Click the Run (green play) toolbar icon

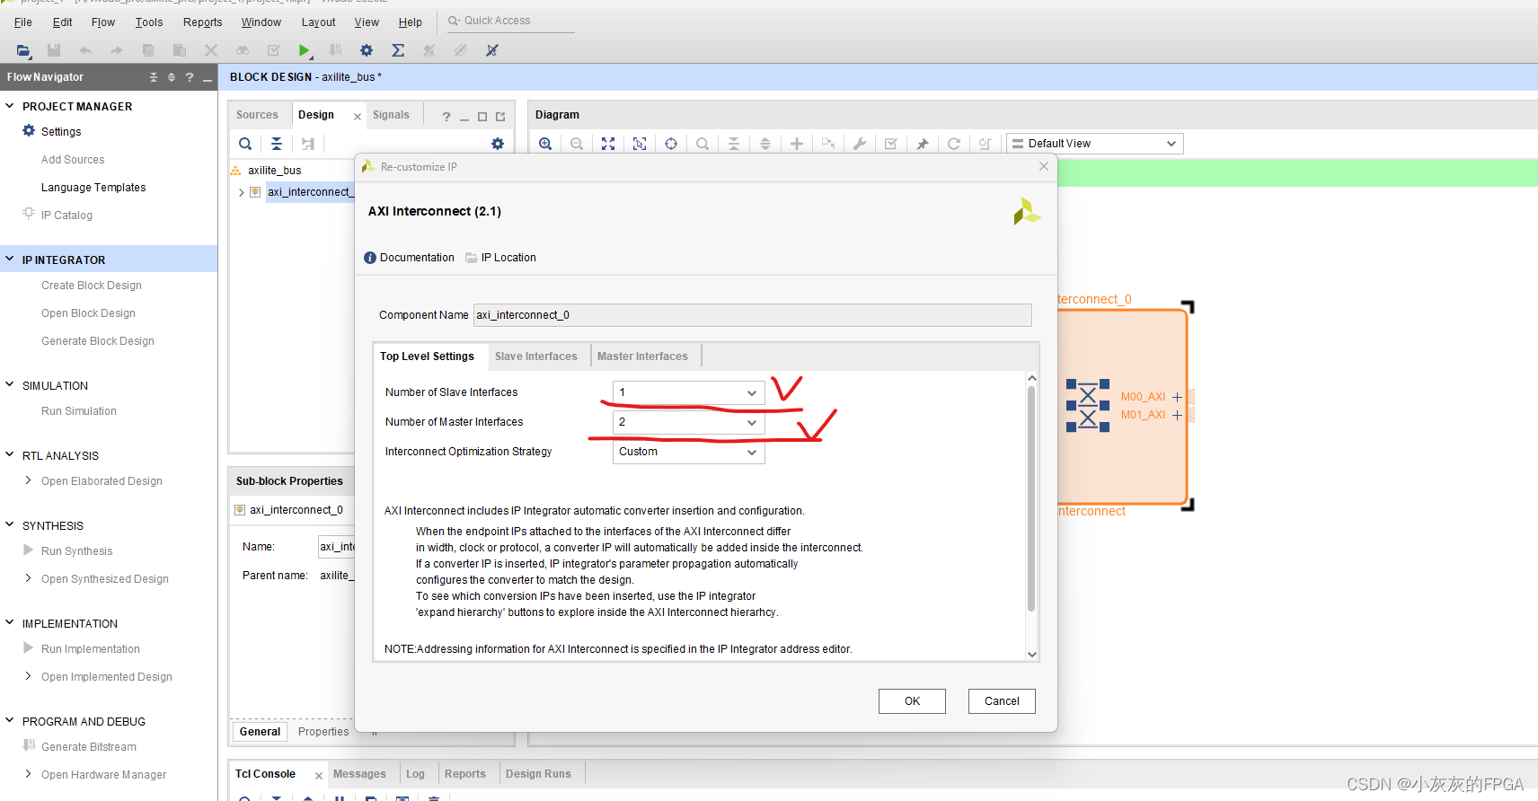pos(305,50)
